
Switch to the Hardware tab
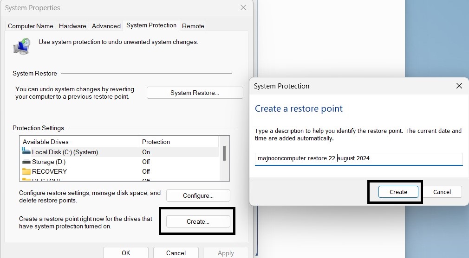tap(72, 26)
